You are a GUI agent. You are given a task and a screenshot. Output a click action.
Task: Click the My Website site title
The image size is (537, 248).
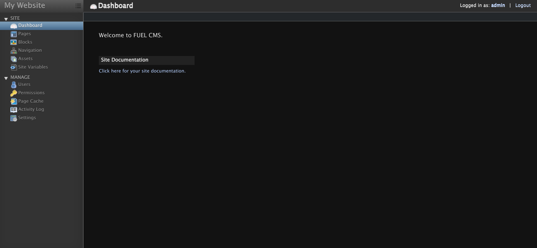tap(25, 5)
